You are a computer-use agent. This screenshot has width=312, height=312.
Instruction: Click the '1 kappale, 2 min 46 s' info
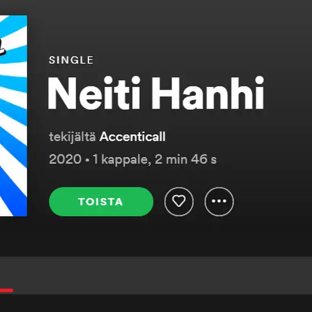pyautogui.click(x=155, y=159)
